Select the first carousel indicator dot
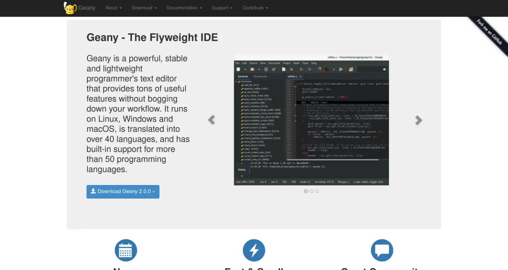This screenshot has height=270, width=508. (306, 191)
